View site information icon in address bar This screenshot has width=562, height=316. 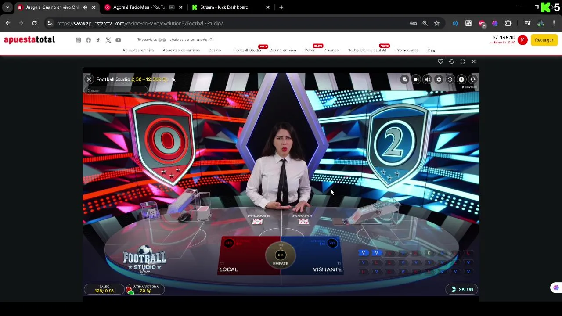coord(50,23)
